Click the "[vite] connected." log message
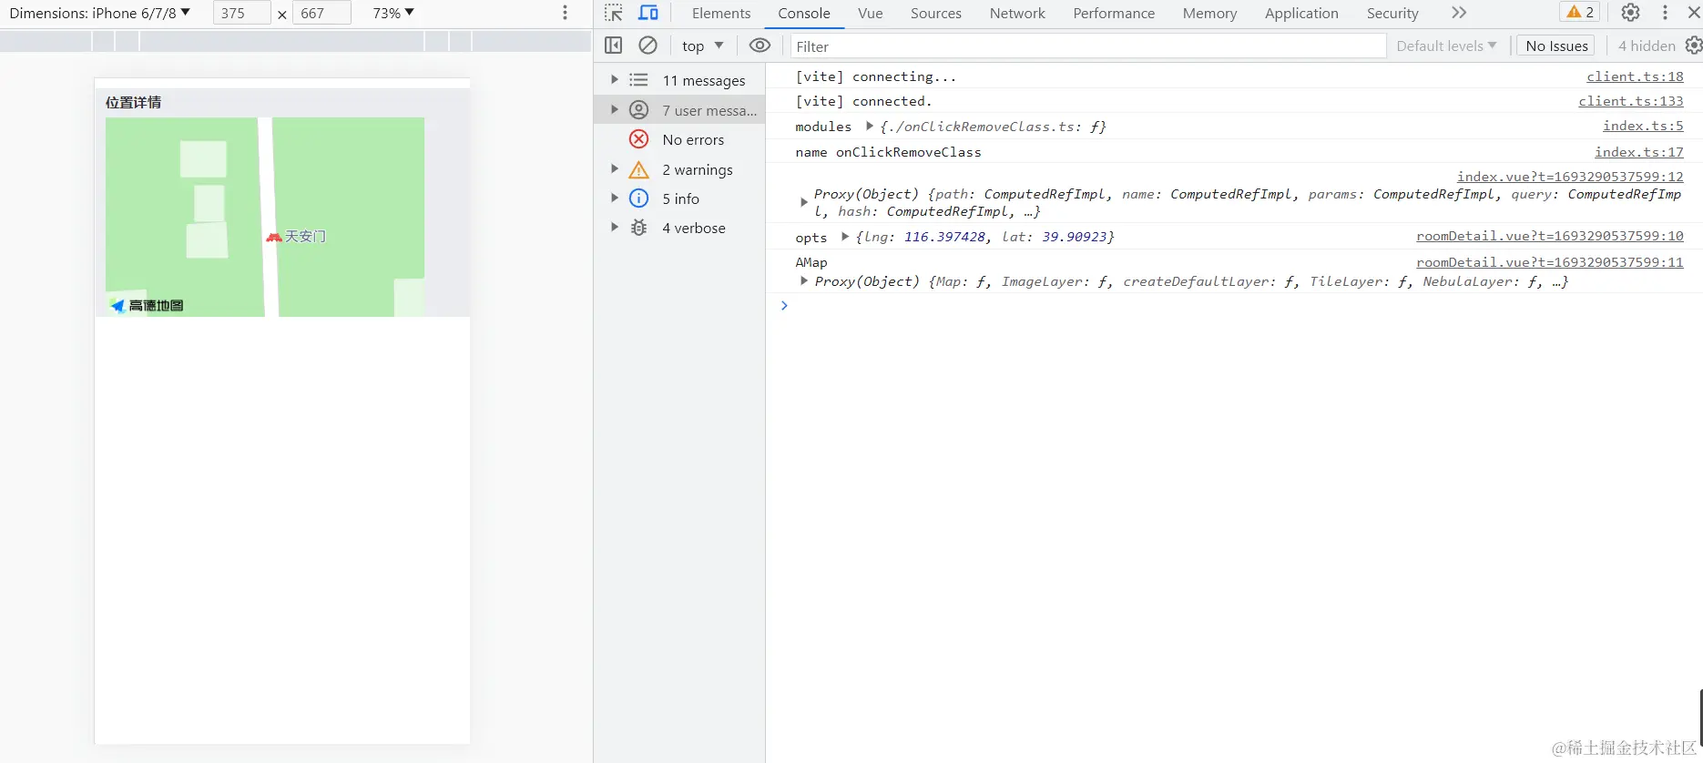This screenshot has height=763, width=1703. click(x=863, y=101)
